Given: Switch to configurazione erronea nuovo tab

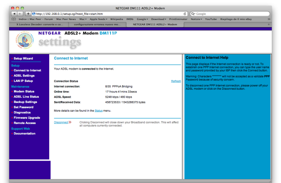Looking at the screenshot, I should [97, 25].
